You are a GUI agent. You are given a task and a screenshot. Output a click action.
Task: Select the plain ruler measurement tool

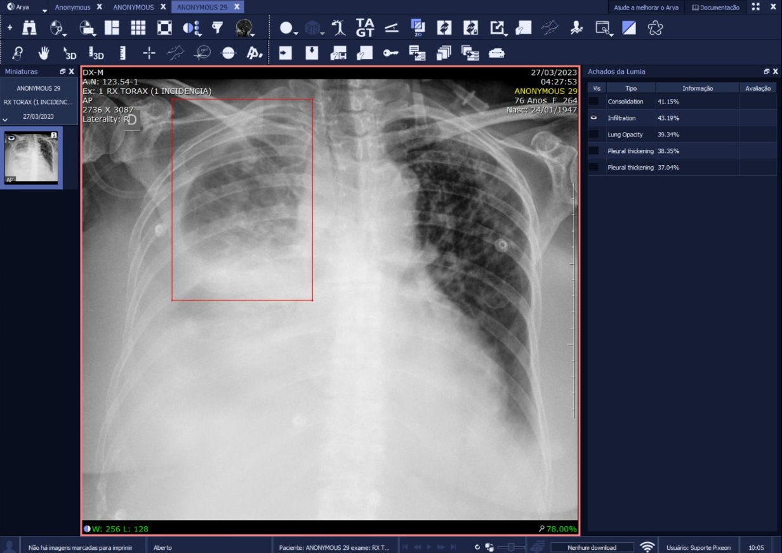123,53
